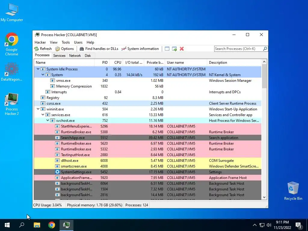This screenshot has height=231, width=308.
Task: Click the network tray icon
Action: [262, 225]
